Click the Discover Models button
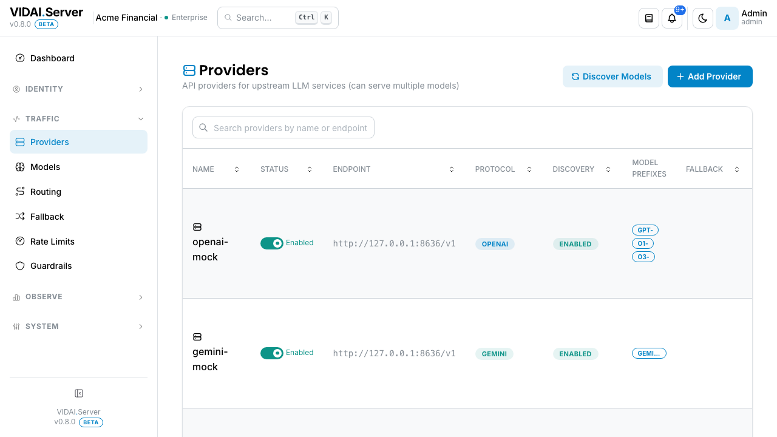The width and height of the screenshot is (777, 437). click(x=612, y=76)
